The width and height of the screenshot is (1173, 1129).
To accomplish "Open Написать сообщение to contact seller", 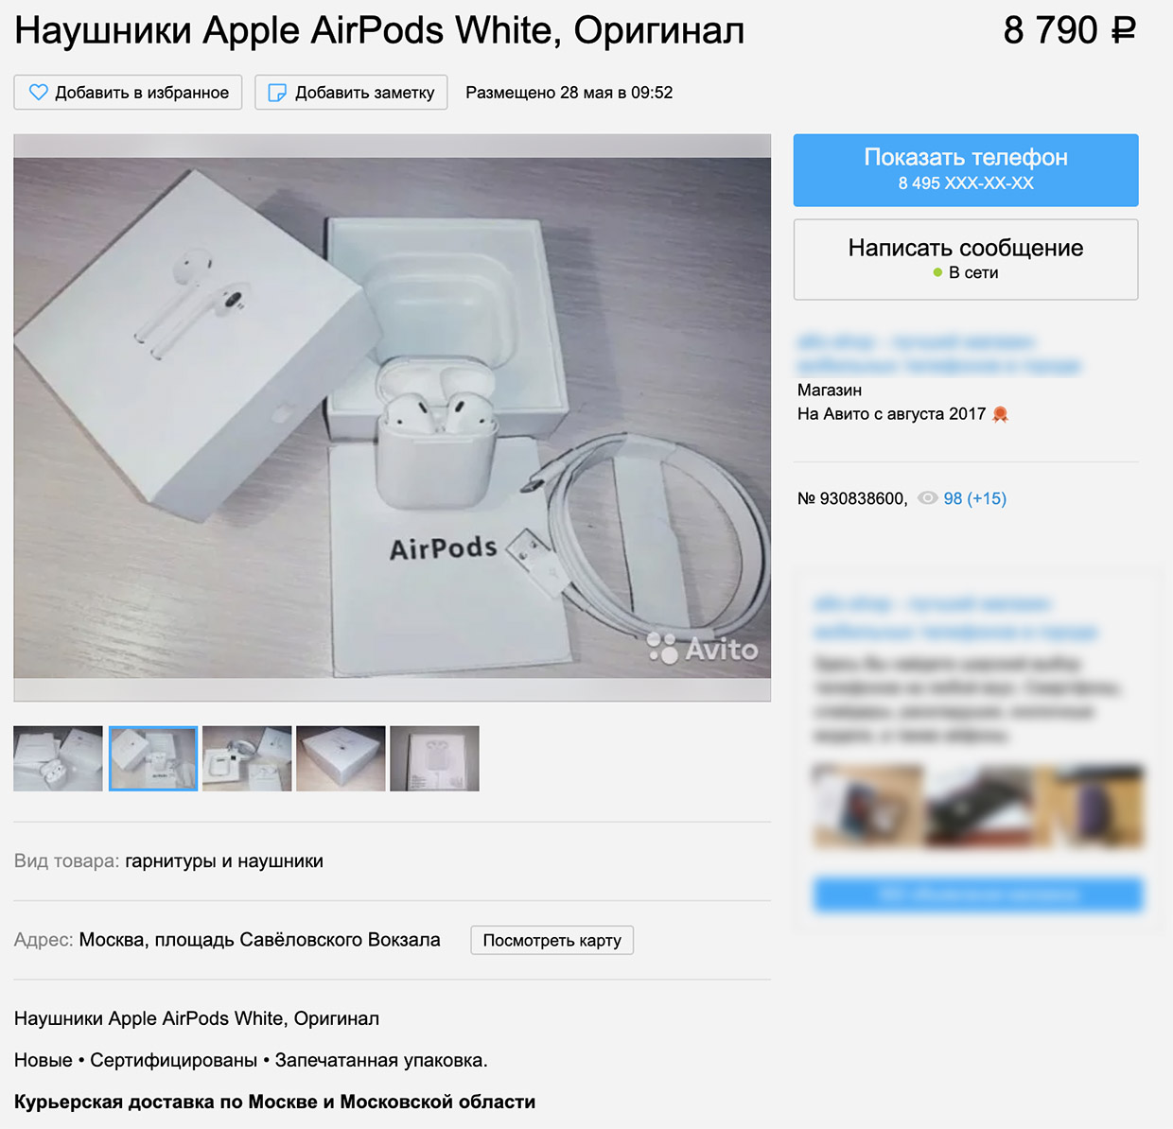I will 966,260.
